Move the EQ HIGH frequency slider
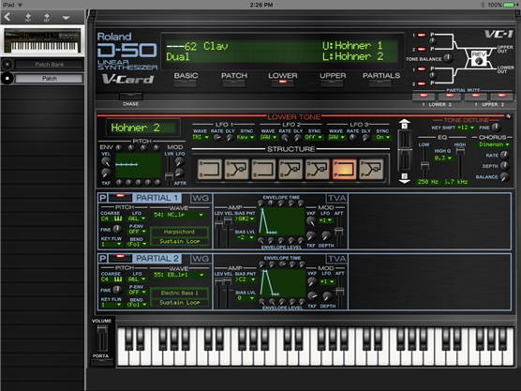The height and width of the screenshot is (391, 521). tap(460, 151)
